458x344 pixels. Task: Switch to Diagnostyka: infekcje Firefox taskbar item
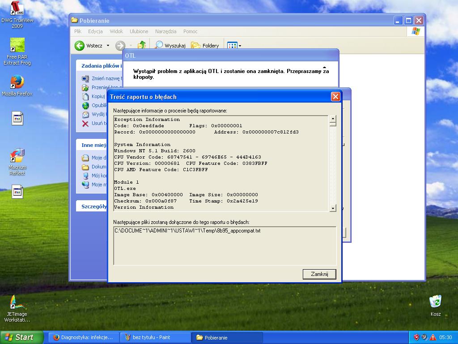pyautogui.click(x=84, y=337)
